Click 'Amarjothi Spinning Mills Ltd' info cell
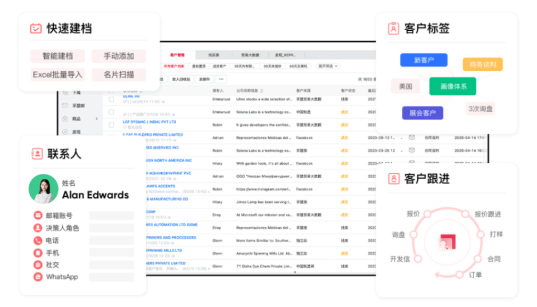The image size is (537, 307). coord(264,253)
